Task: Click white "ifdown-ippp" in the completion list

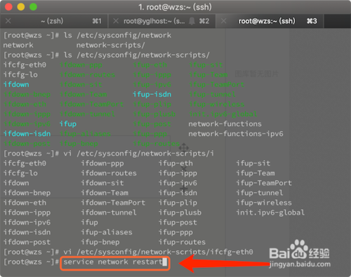Action: point(27,212)
